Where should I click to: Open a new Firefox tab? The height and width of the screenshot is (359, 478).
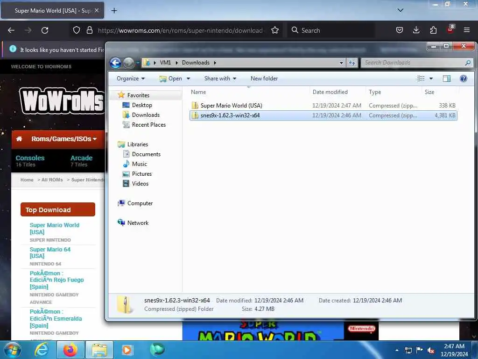[x=114, y=11]
